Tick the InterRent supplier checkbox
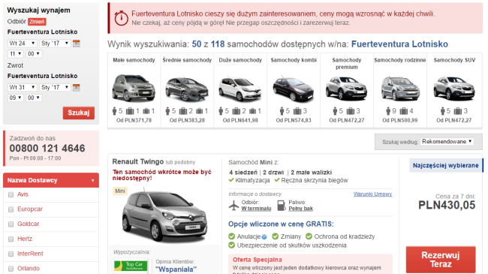 [11, 254]
